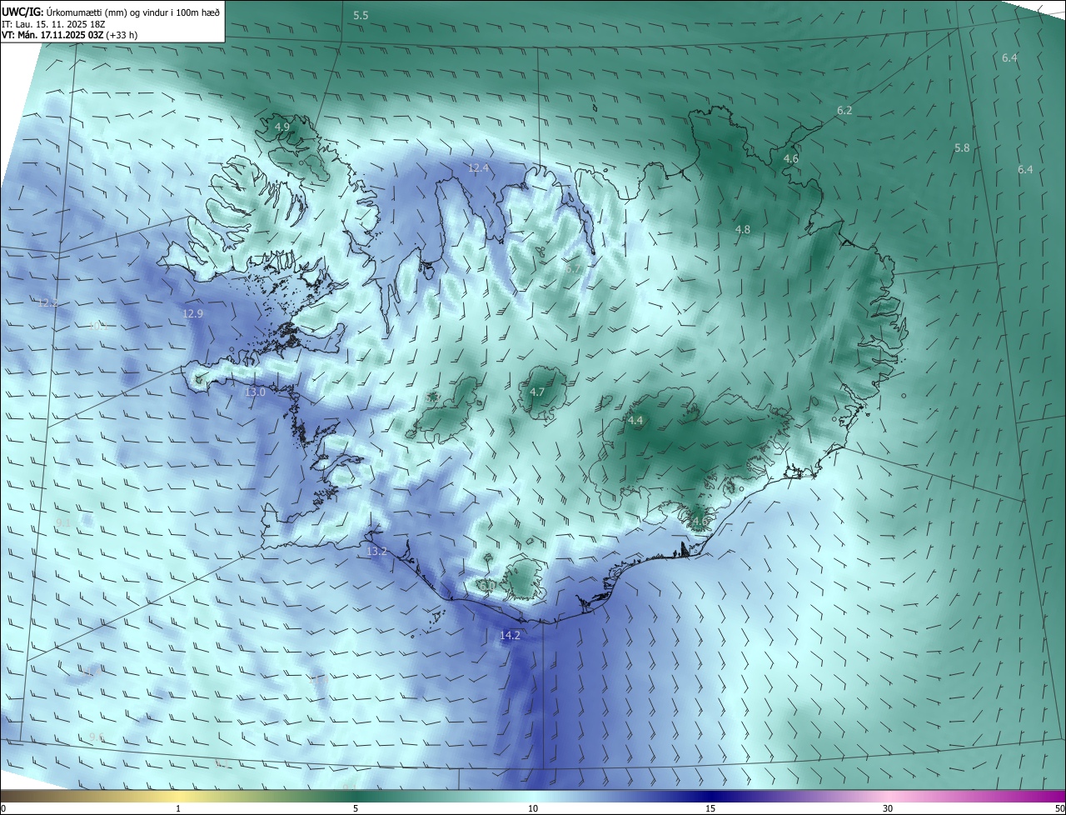Click the 6.7 value in north Iceland
Viewport: 1066px width, 815px height.
point(572,269)
